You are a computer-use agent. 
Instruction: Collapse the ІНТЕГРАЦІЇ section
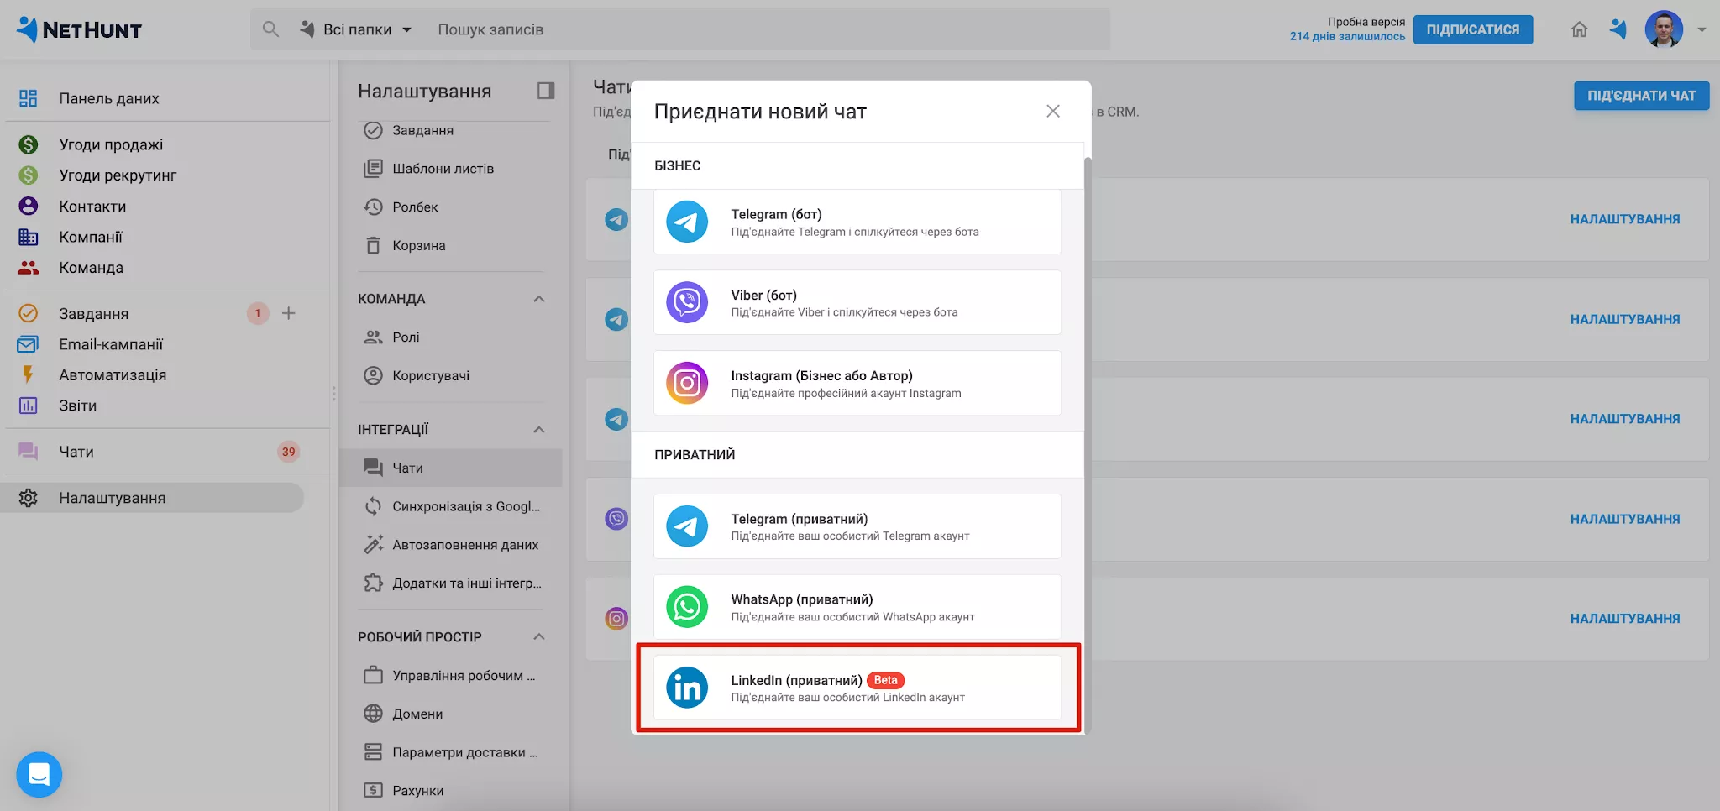pyautogui.click(x=539, y=430)
